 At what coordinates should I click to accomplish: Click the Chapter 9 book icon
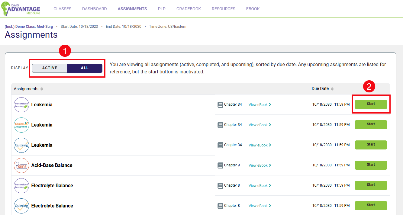[220, 165]
